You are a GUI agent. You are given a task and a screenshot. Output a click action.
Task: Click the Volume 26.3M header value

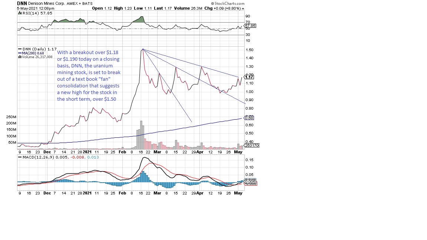click(188, 8)
